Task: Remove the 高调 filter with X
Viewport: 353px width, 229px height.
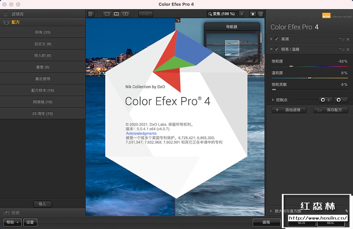Action: pyautogui.click(x=348, y=39)
